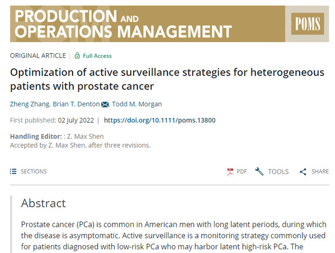
Task: Click the Abstract section heading
Action: [44, 203]
